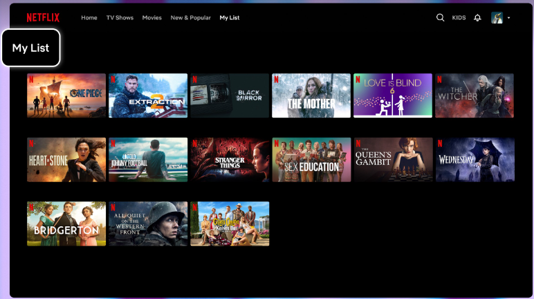Open the TV Shows section
The width and height of the screenshot is (534, 299).
coord(120,18)
